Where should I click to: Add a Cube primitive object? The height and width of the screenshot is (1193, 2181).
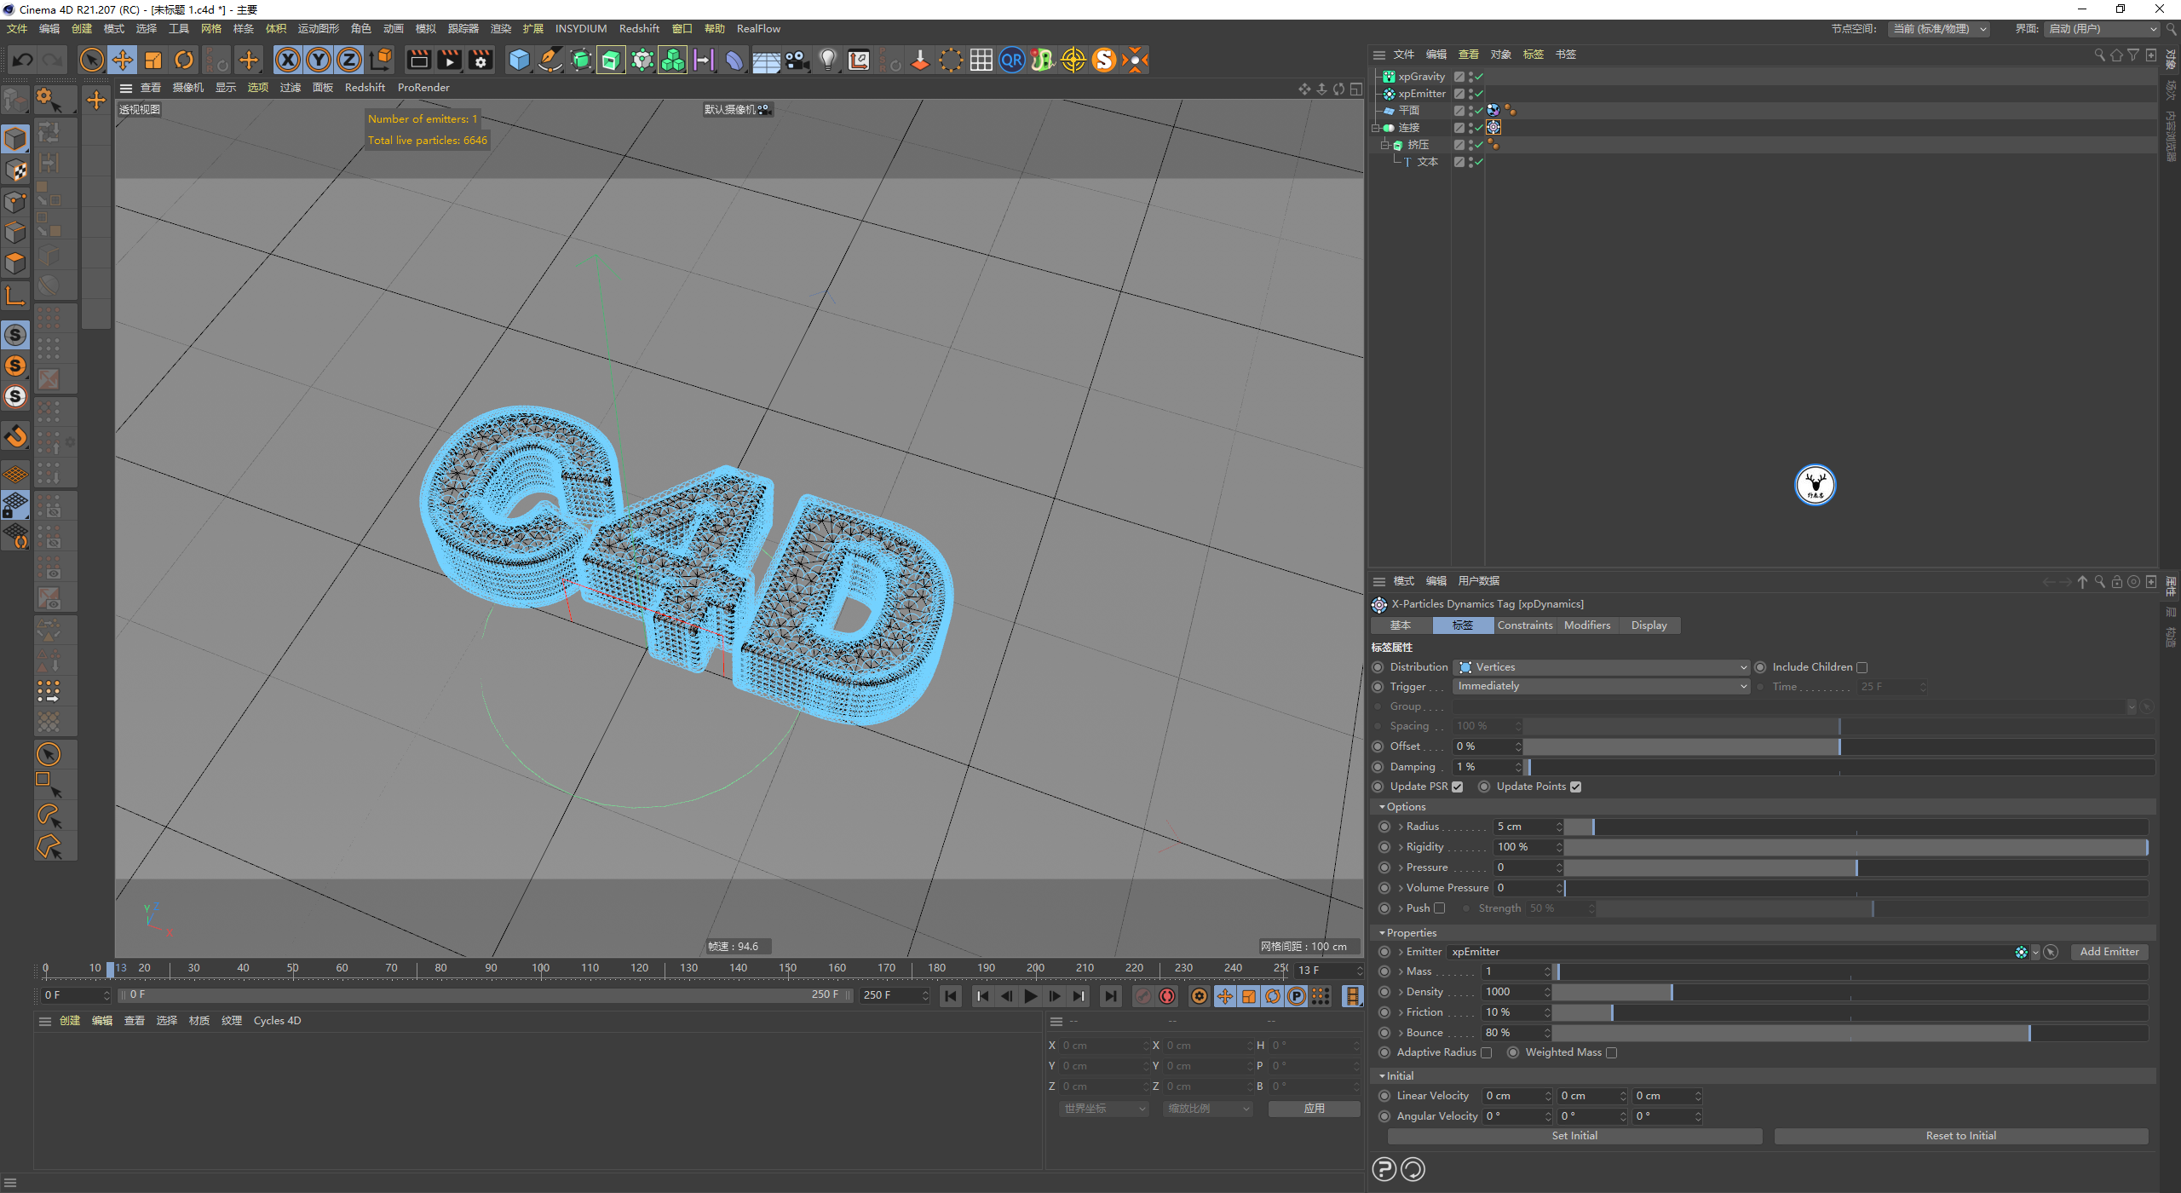(x=519, y=60)
